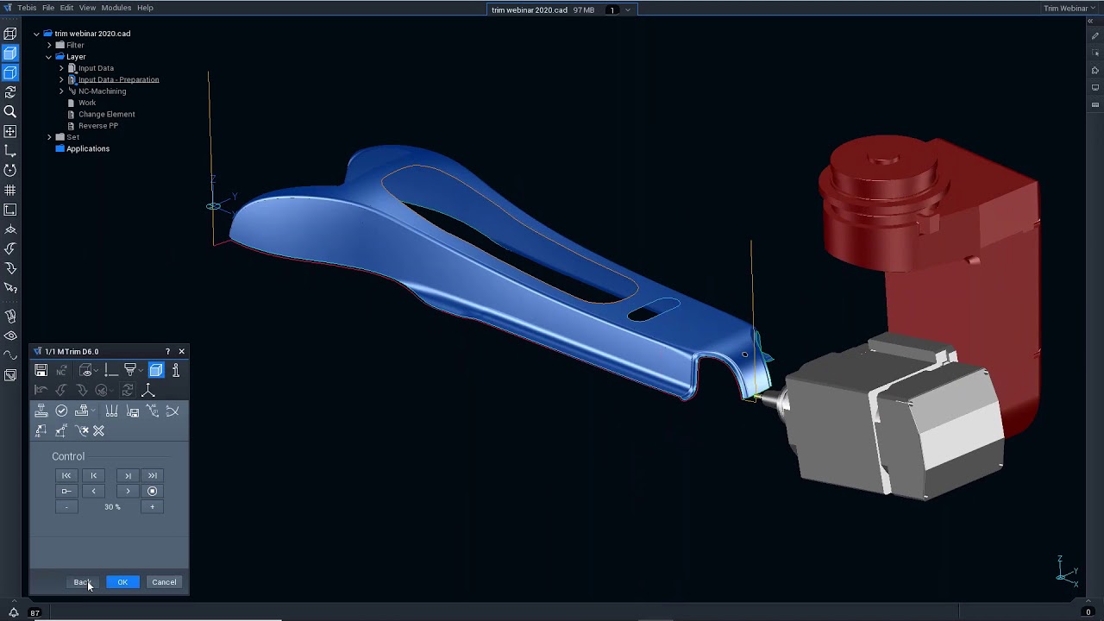
Task: Click the eye visibility icon in left toolbar
Action: click(10, 336)
